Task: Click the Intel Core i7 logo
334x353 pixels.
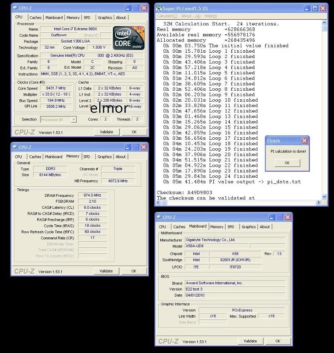Action: (129, 38)
